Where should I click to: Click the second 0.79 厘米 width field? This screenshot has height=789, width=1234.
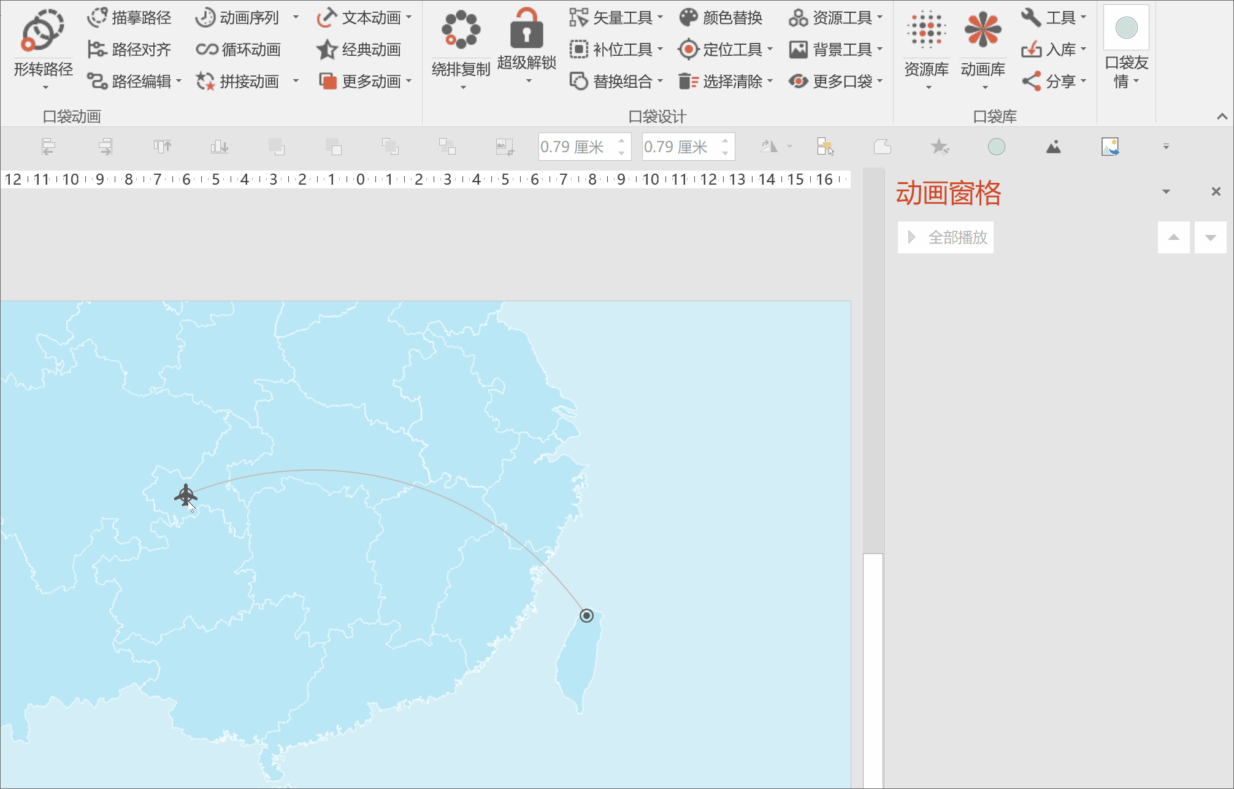point(680,147)
